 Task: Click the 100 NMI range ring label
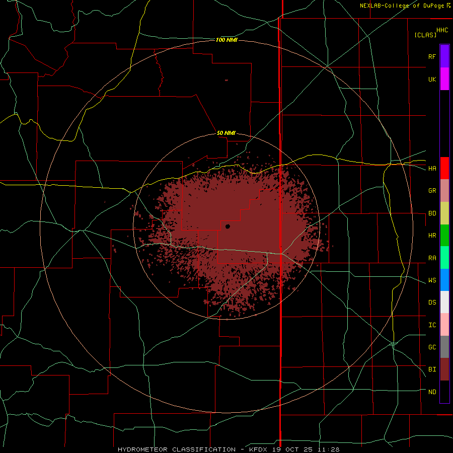226,40
